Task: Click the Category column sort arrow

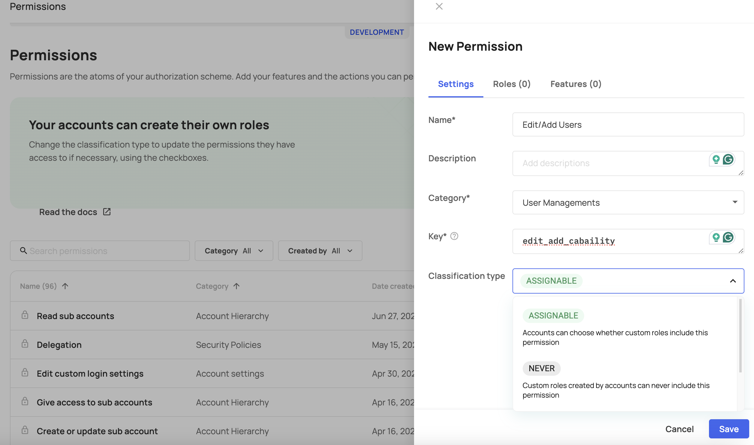Action: pyautogui.click(x=236, y=286)
